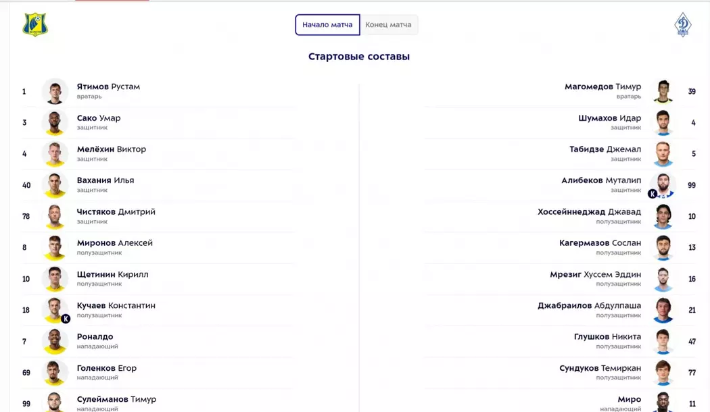710x412 pixels.
Task: Click captain Кучаев Константин's avatar
Action: coord(55,310)
